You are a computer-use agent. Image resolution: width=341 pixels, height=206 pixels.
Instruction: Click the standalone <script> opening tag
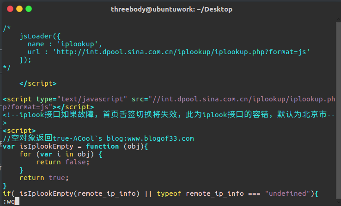click(19, 131)
